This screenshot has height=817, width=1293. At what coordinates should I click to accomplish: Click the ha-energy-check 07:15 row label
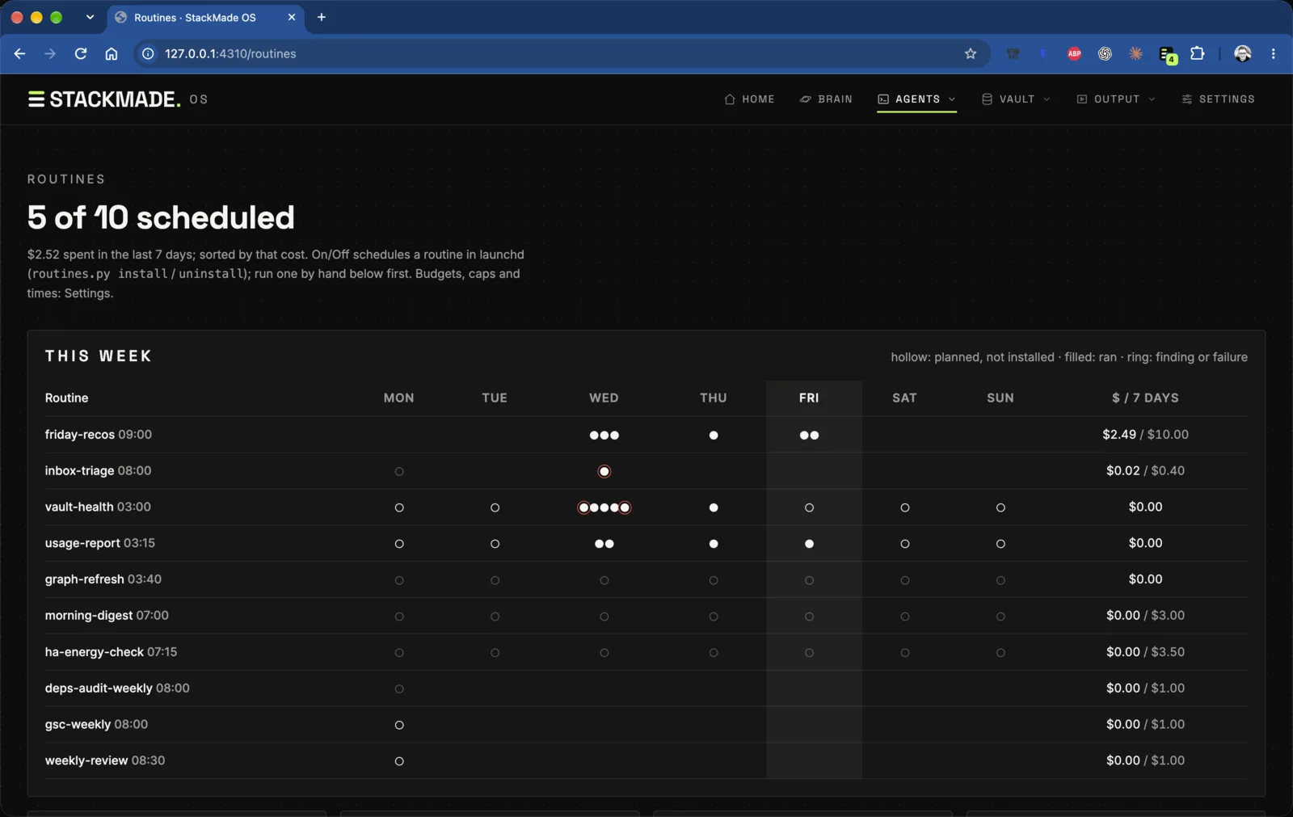[x=111, y=652]
